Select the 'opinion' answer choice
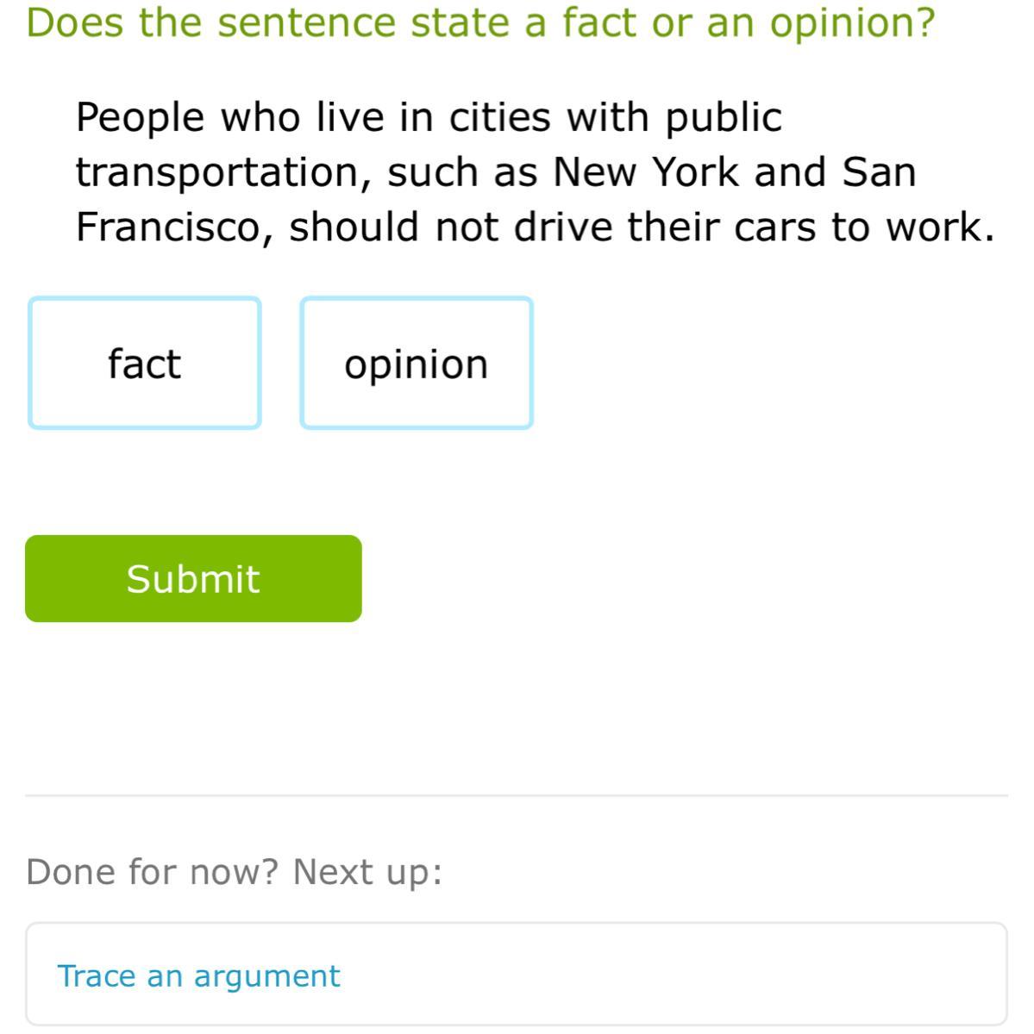1034x1034 pixels. tap(417, 363)
